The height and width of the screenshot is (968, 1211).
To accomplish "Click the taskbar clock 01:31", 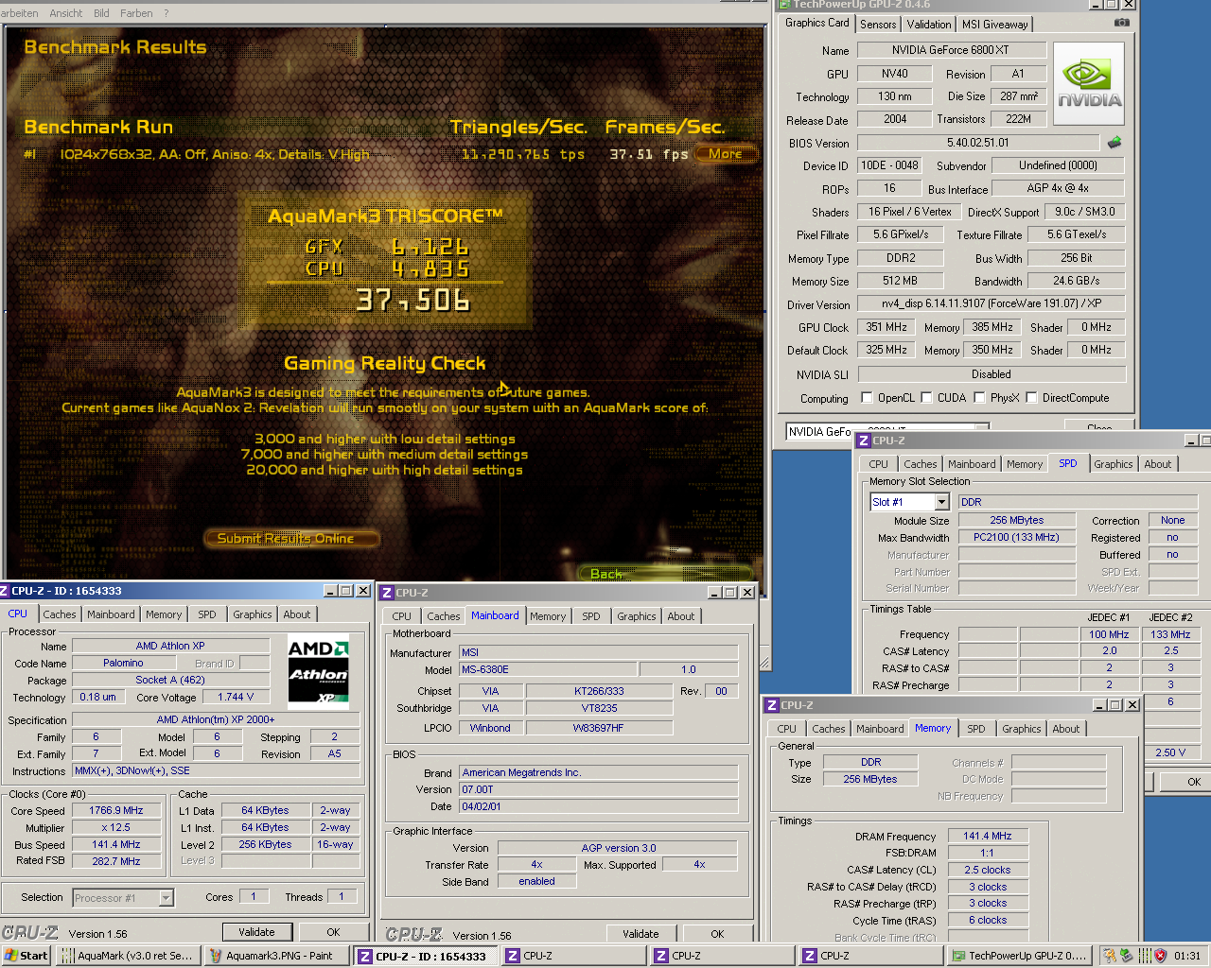I will (x=1187, y=956).
